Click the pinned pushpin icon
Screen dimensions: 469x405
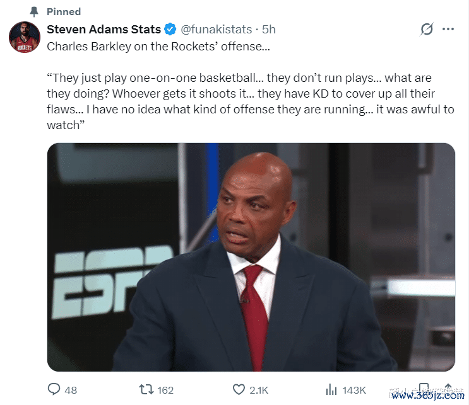click(33, 11)
